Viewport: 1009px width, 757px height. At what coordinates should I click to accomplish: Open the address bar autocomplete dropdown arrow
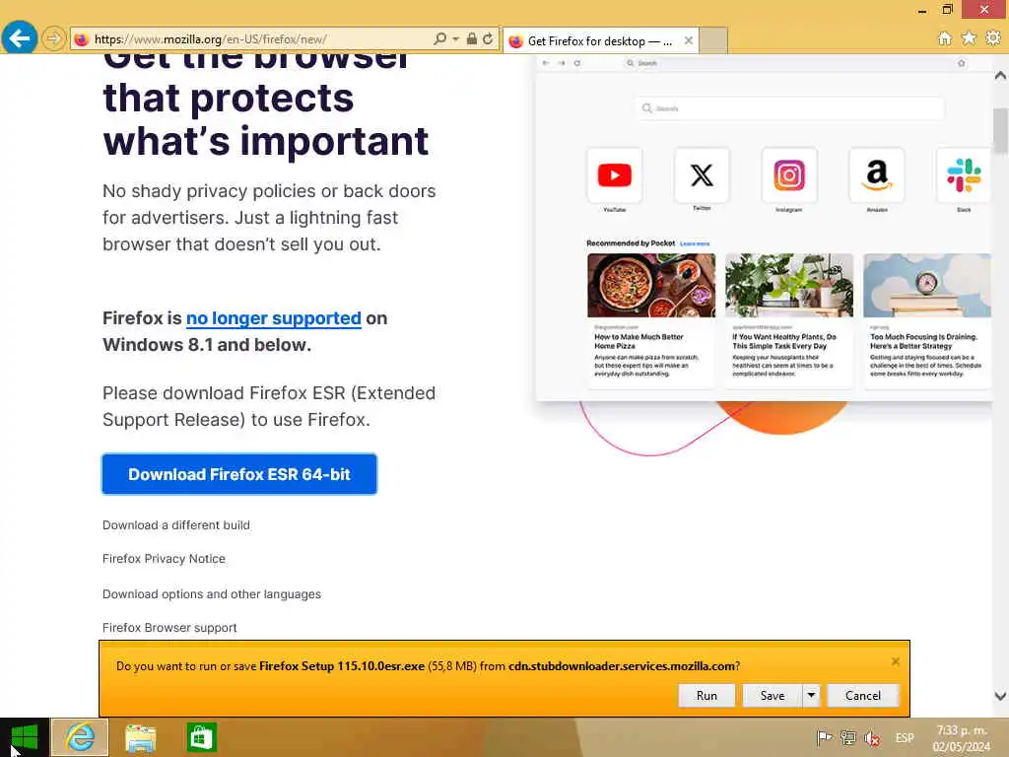coord(455,38)
